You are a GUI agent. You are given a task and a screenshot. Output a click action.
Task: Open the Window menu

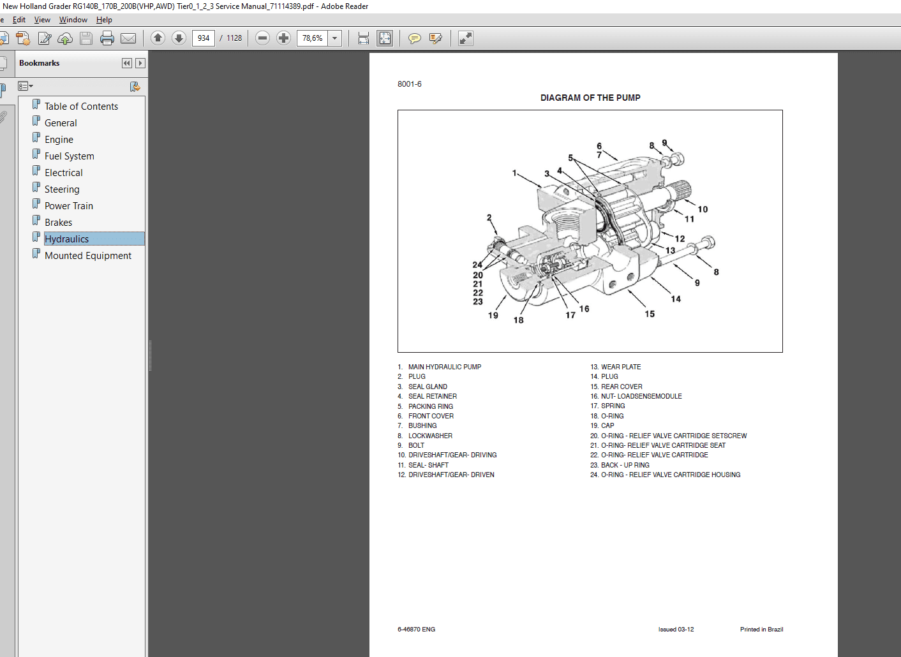(73, 20)
